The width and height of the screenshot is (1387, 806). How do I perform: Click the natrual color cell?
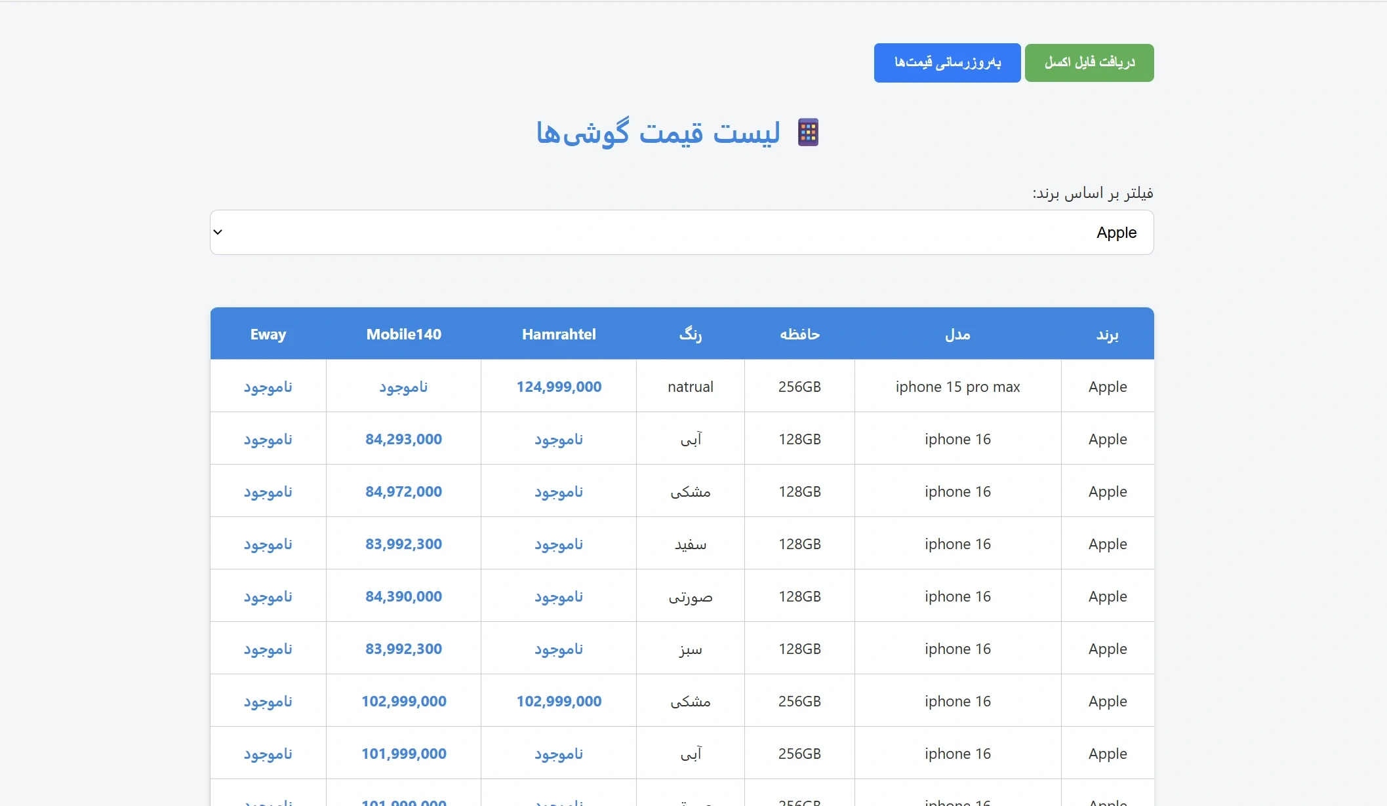coord(691,387)
